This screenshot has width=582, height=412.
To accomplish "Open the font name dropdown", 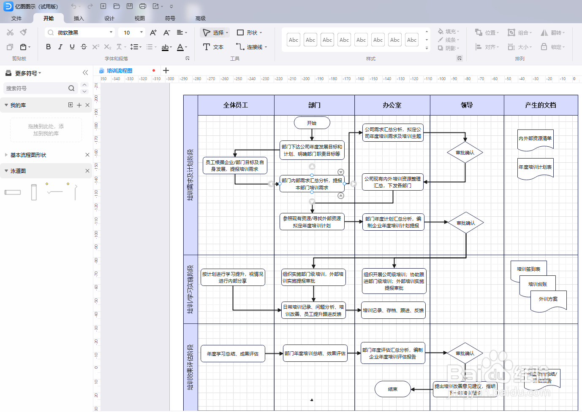I will pyautogui.click(x=111, y=32).
